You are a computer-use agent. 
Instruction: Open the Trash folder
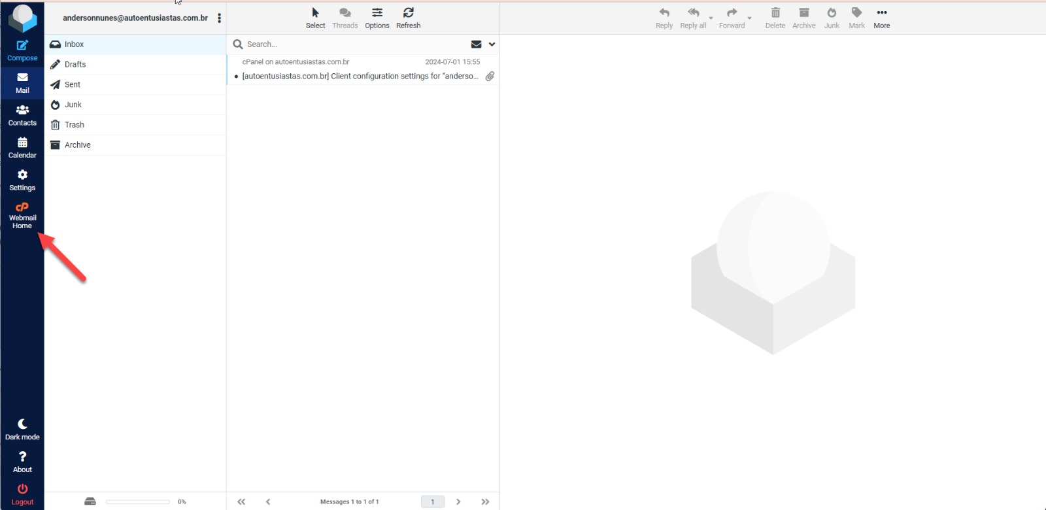pyautogui.click(x=74, y=125)
